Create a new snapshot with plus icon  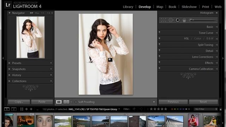click(x=51, y=69)
